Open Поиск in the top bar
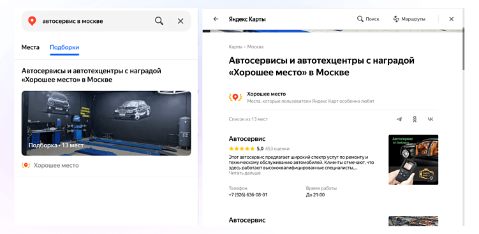This screenshot has width=479, height=234. coord(368,19)
